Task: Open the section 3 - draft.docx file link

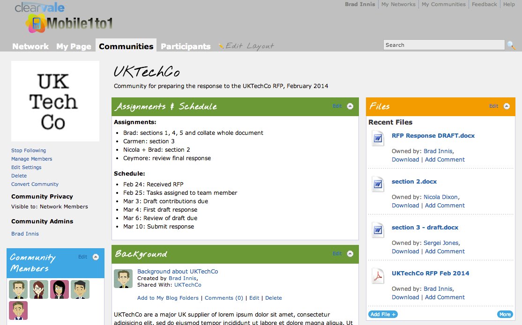Action: click(x=425, y=228)
